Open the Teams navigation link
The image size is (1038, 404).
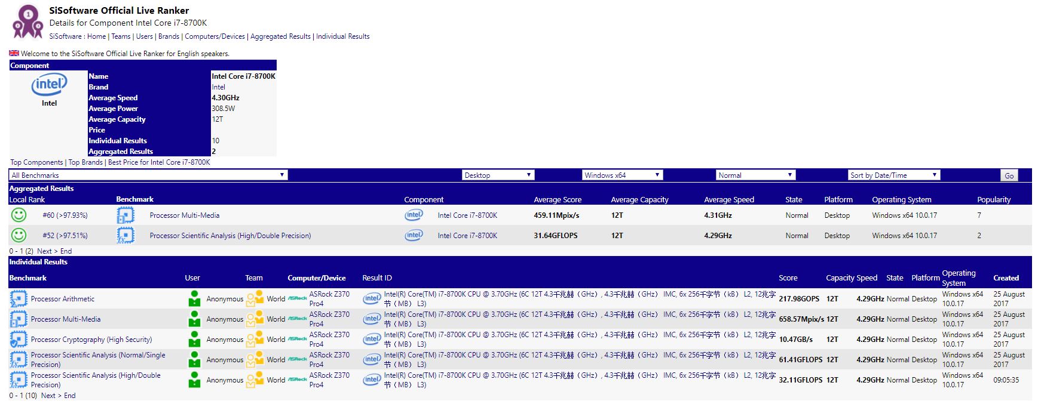121,36
